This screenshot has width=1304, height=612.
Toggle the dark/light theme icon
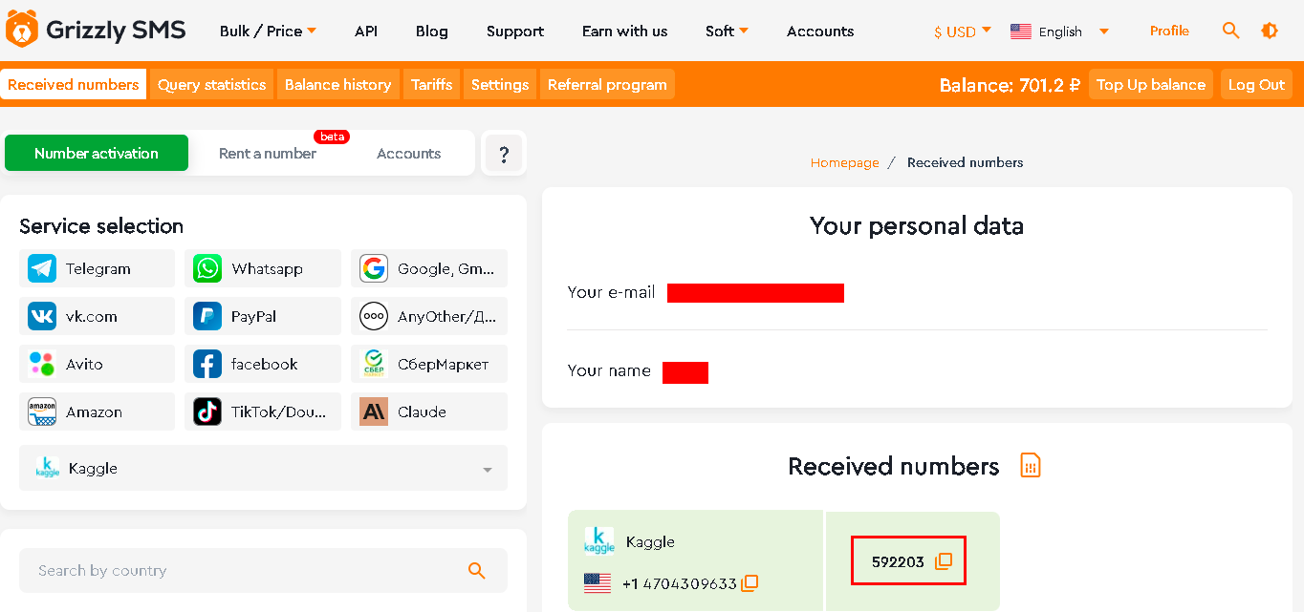pos(1270,31)
